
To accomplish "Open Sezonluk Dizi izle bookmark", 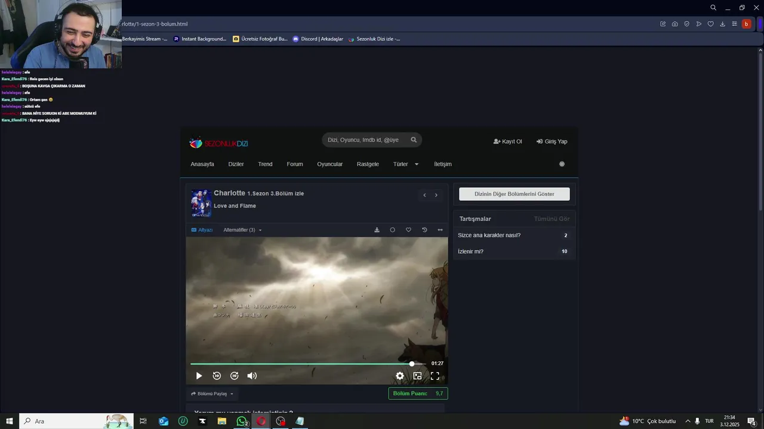I will (x=374, y=39).
